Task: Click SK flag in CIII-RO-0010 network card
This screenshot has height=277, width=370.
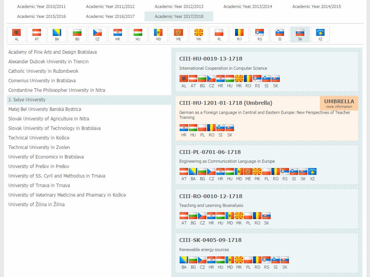Action: click(x=266, y=216)
